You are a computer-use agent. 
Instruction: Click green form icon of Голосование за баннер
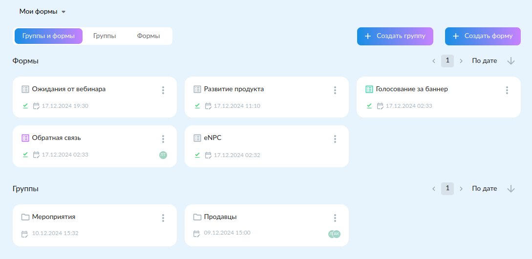point(369,89)
